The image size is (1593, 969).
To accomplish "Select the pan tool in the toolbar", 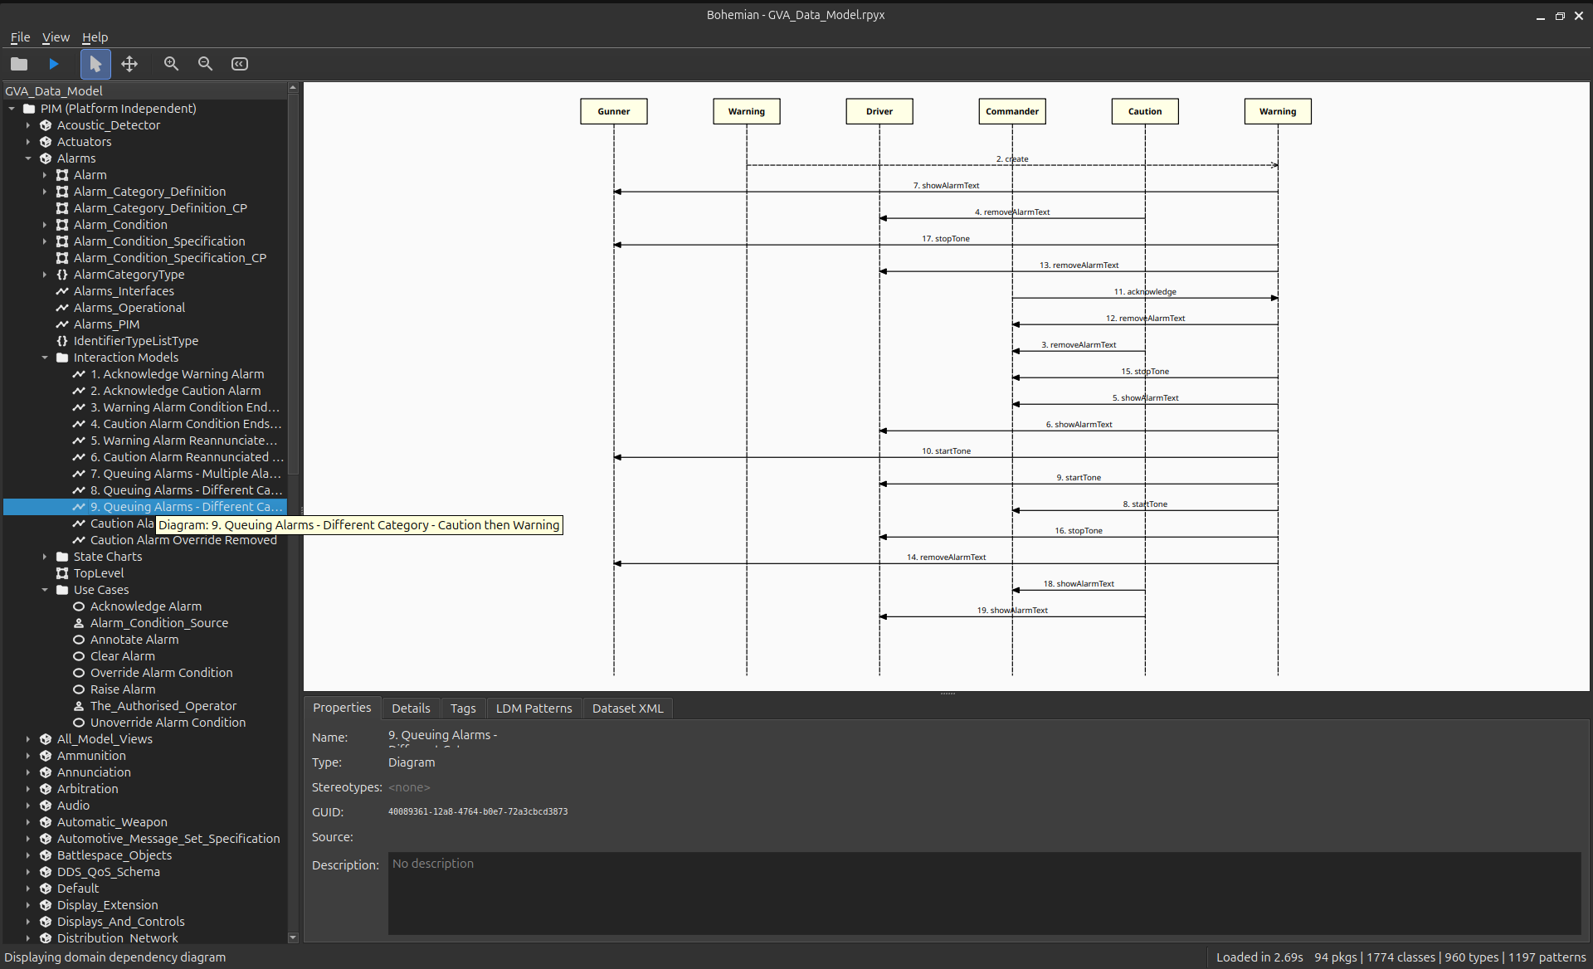I will pos(129,64).
